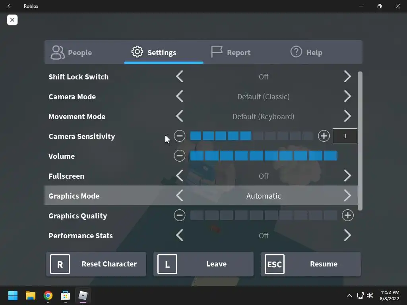Open the taskbar clock and date
Image resolution: width=407 pixels, height=305 pixels.
point(390,295)
